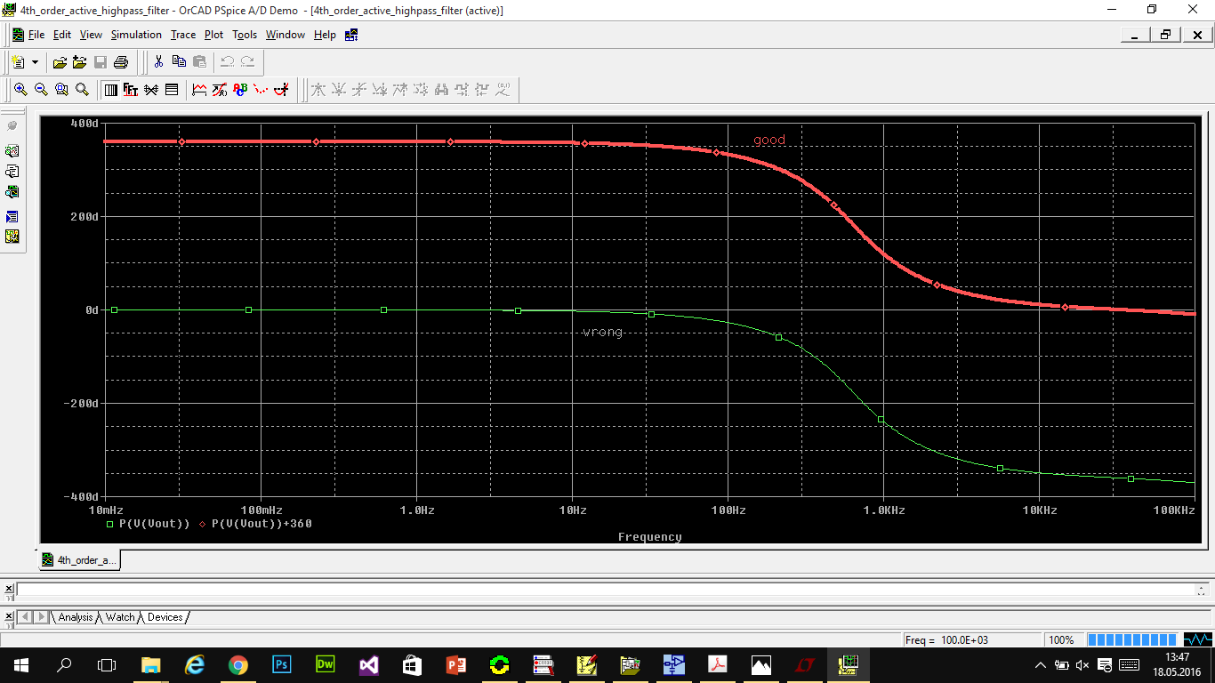This screenshot has height=683, width=1215.
Task: Open the Window menu
Action: coord(286,35)
